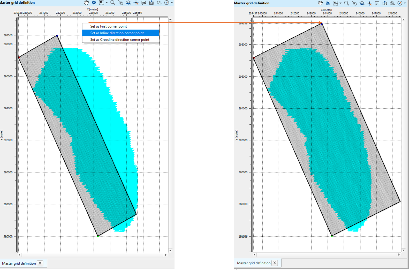The width and height of the screenshot is (409, 270).
Task: Click the down scroll arrow in right map
Action: coord(403,250)
